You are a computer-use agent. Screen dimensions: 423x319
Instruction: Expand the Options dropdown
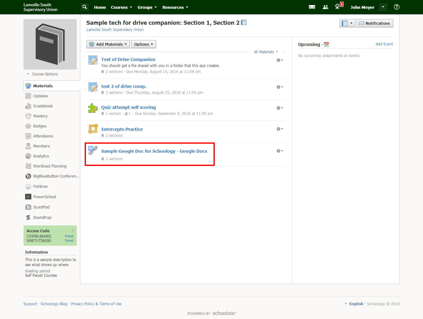144,44
